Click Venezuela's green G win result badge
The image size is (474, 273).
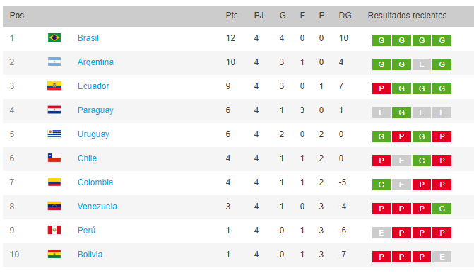[442, 209]
